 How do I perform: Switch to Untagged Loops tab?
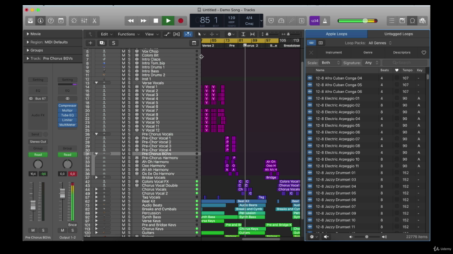pyautogui.click(x=398, y=34)
